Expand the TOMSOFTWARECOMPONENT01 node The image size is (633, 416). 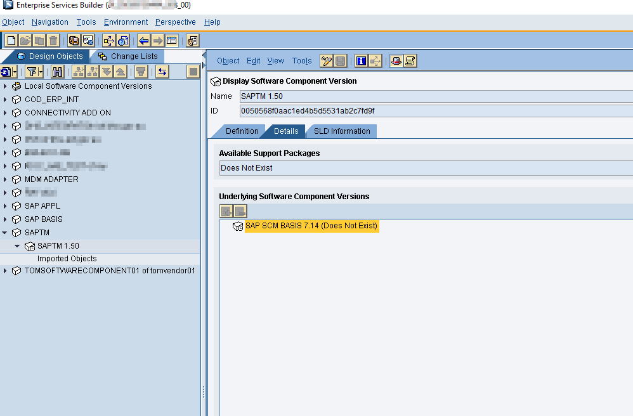click(5, 271)
